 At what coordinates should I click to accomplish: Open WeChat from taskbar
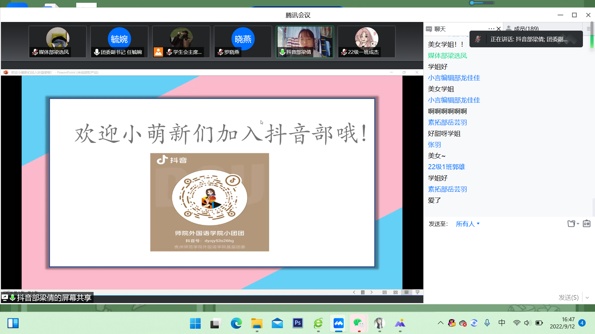pos(359,323)
